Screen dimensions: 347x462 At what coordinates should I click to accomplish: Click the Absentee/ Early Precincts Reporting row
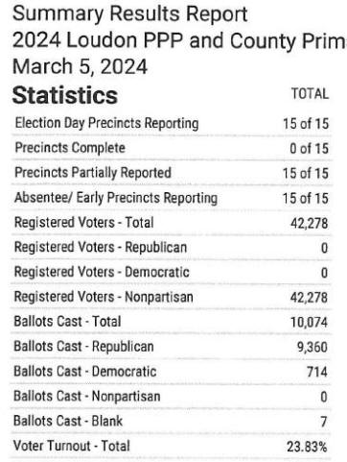click(x=172, y=198)
